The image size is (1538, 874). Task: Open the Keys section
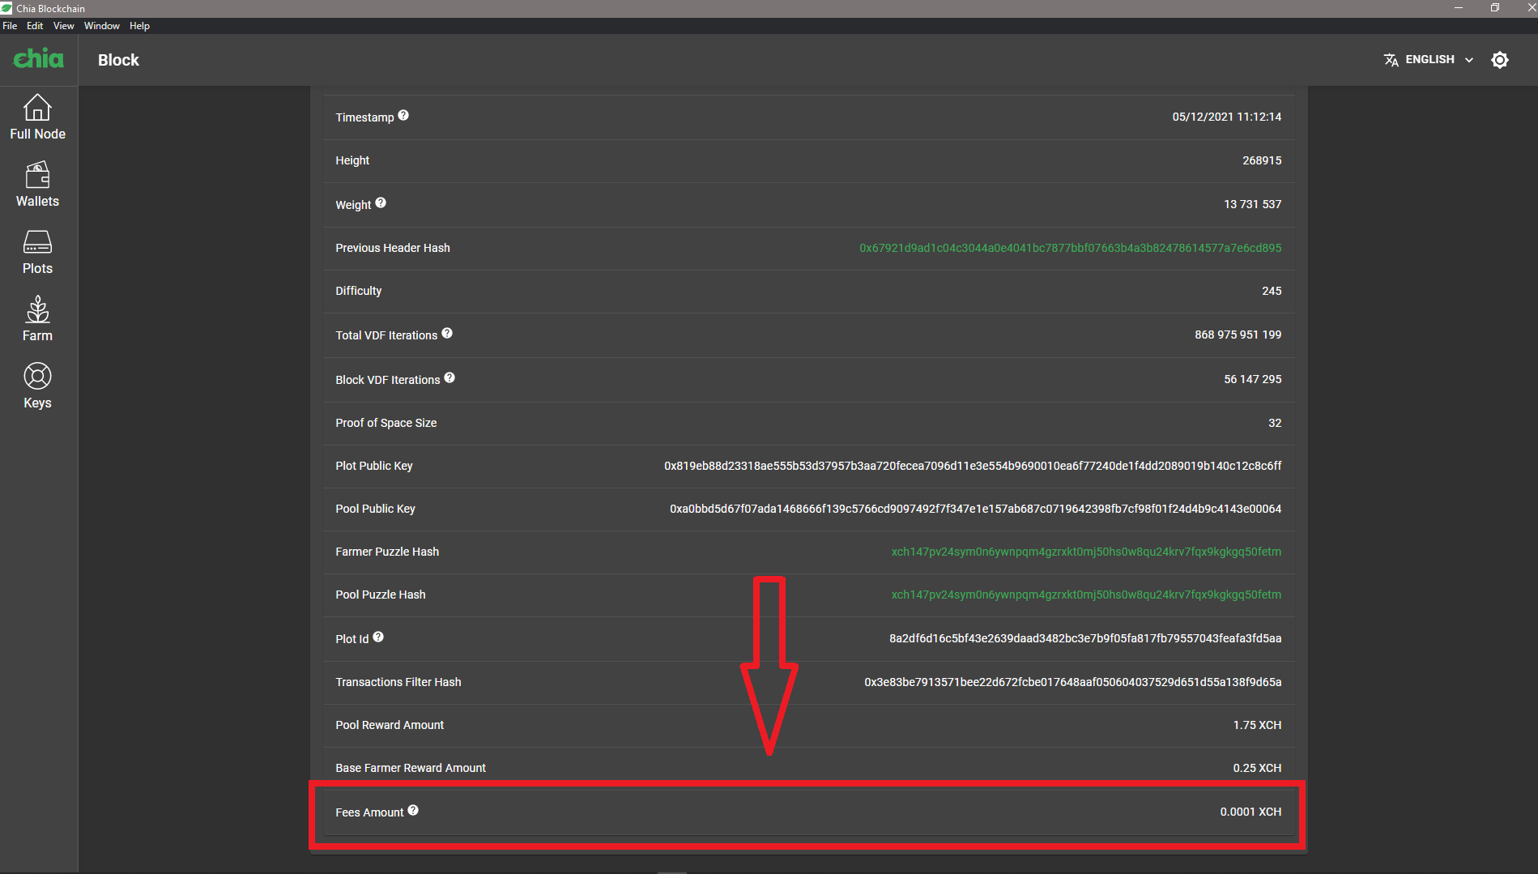pyautogui.click(x=37, y=387)
